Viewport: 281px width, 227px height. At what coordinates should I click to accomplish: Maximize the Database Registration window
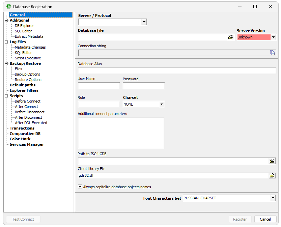(x=255, y=6)
